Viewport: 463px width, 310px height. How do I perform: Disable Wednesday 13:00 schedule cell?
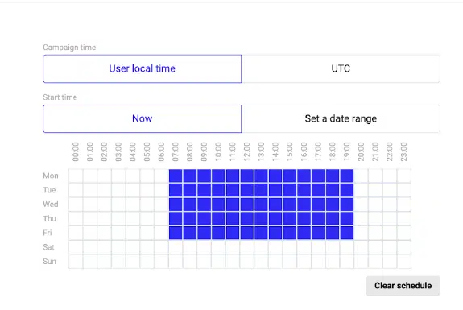point(262,205)
